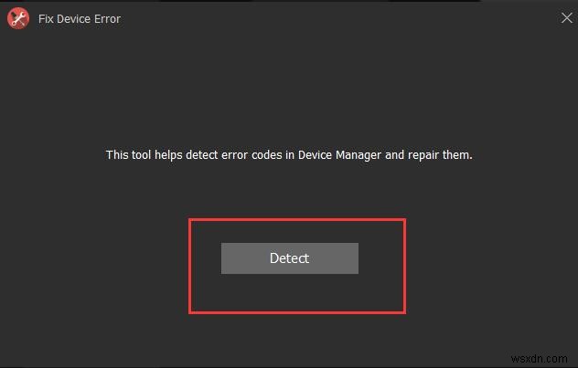578x368 pixels.
Task: Click the red wrench app icon
Action: tap(16, 18)
